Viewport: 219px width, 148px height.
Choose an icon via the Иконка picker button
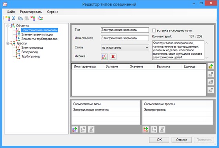point(104,57)
